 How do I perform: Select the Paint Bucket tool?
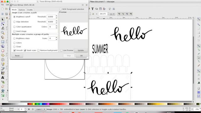click(x=3, y=91)
